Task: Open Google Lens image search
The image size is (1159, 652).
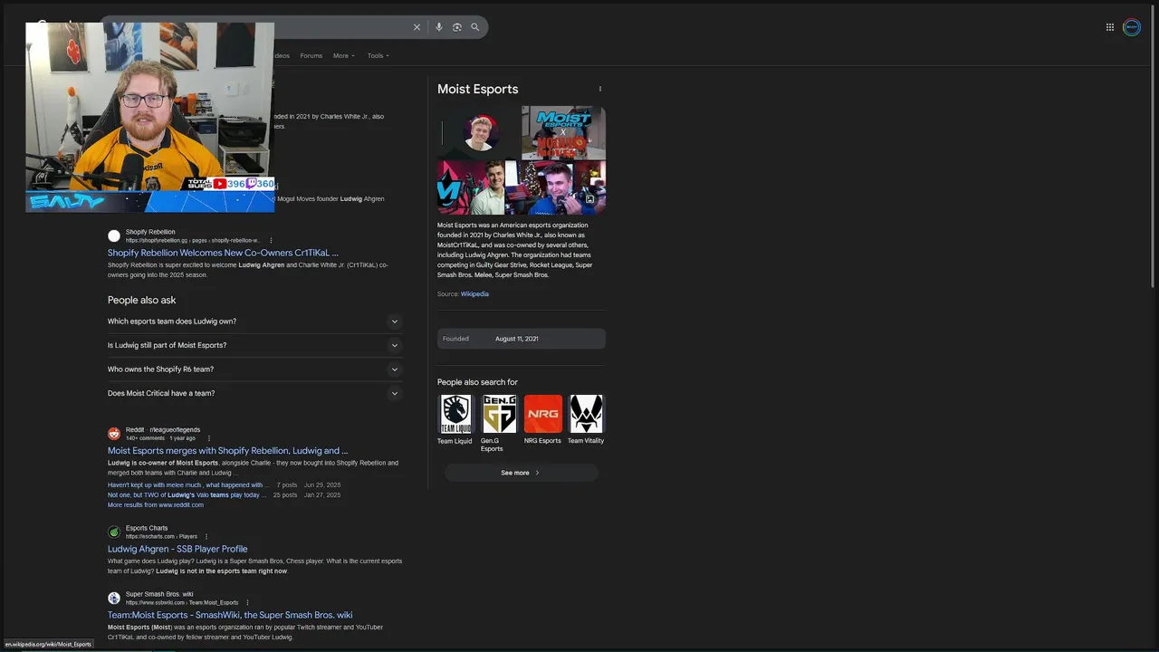Action: 457,27
